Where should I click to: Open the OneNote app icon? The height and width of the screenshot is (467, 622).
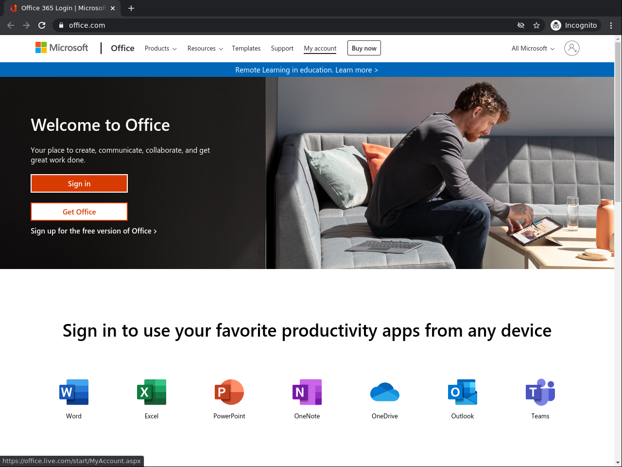(307, 392)
